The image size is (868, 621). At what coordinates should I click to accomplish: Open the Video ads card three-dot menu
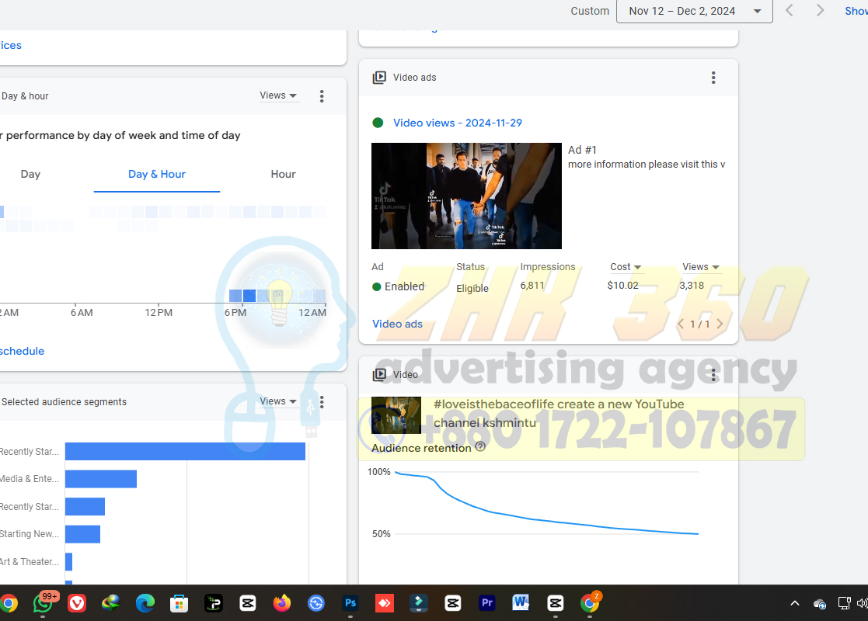[713, 78]
